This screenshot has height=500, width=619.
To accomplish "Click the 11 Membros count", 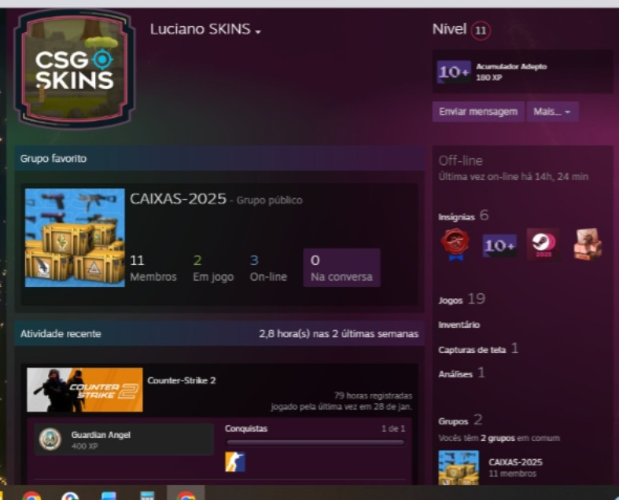I will [153, 268].
